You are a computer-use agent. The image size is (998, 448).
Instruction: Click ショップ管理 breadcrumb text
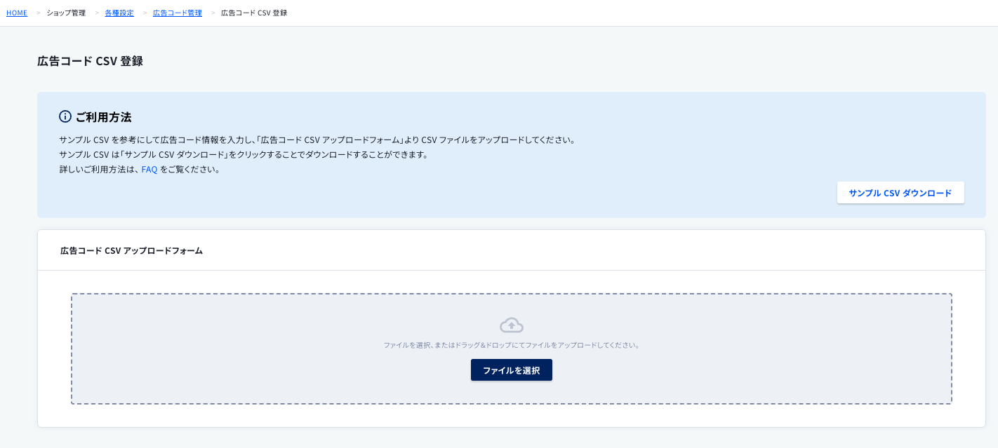click(x=66, y=13)
